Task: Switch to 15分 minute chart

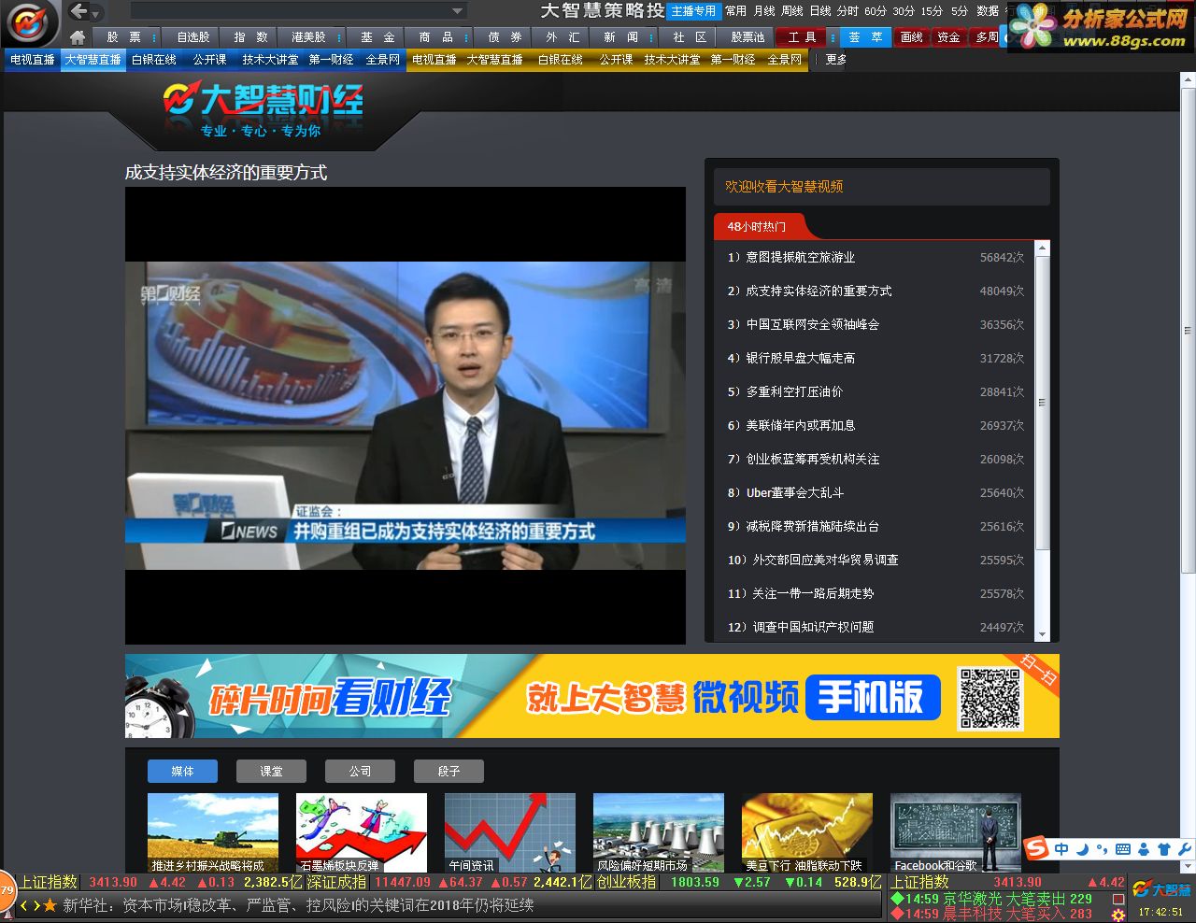Action: [932, 11]
